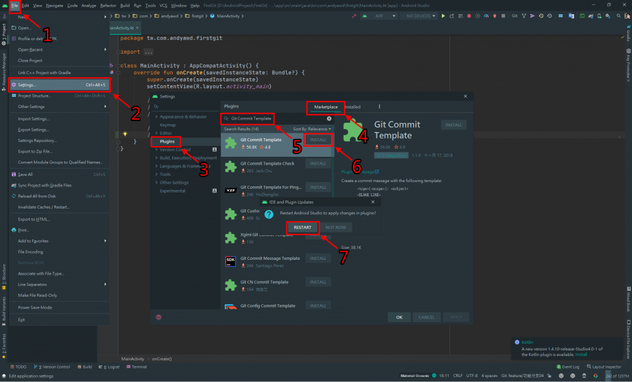Click the Translate plugin icon in toolbar
This screenshot has height=382, width=632.
coord(572,16)
